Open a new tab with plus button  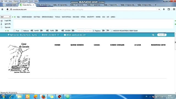(x=156, y=5)
